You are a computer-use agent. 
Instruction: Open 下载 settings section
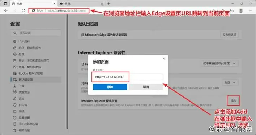[21, 86]
